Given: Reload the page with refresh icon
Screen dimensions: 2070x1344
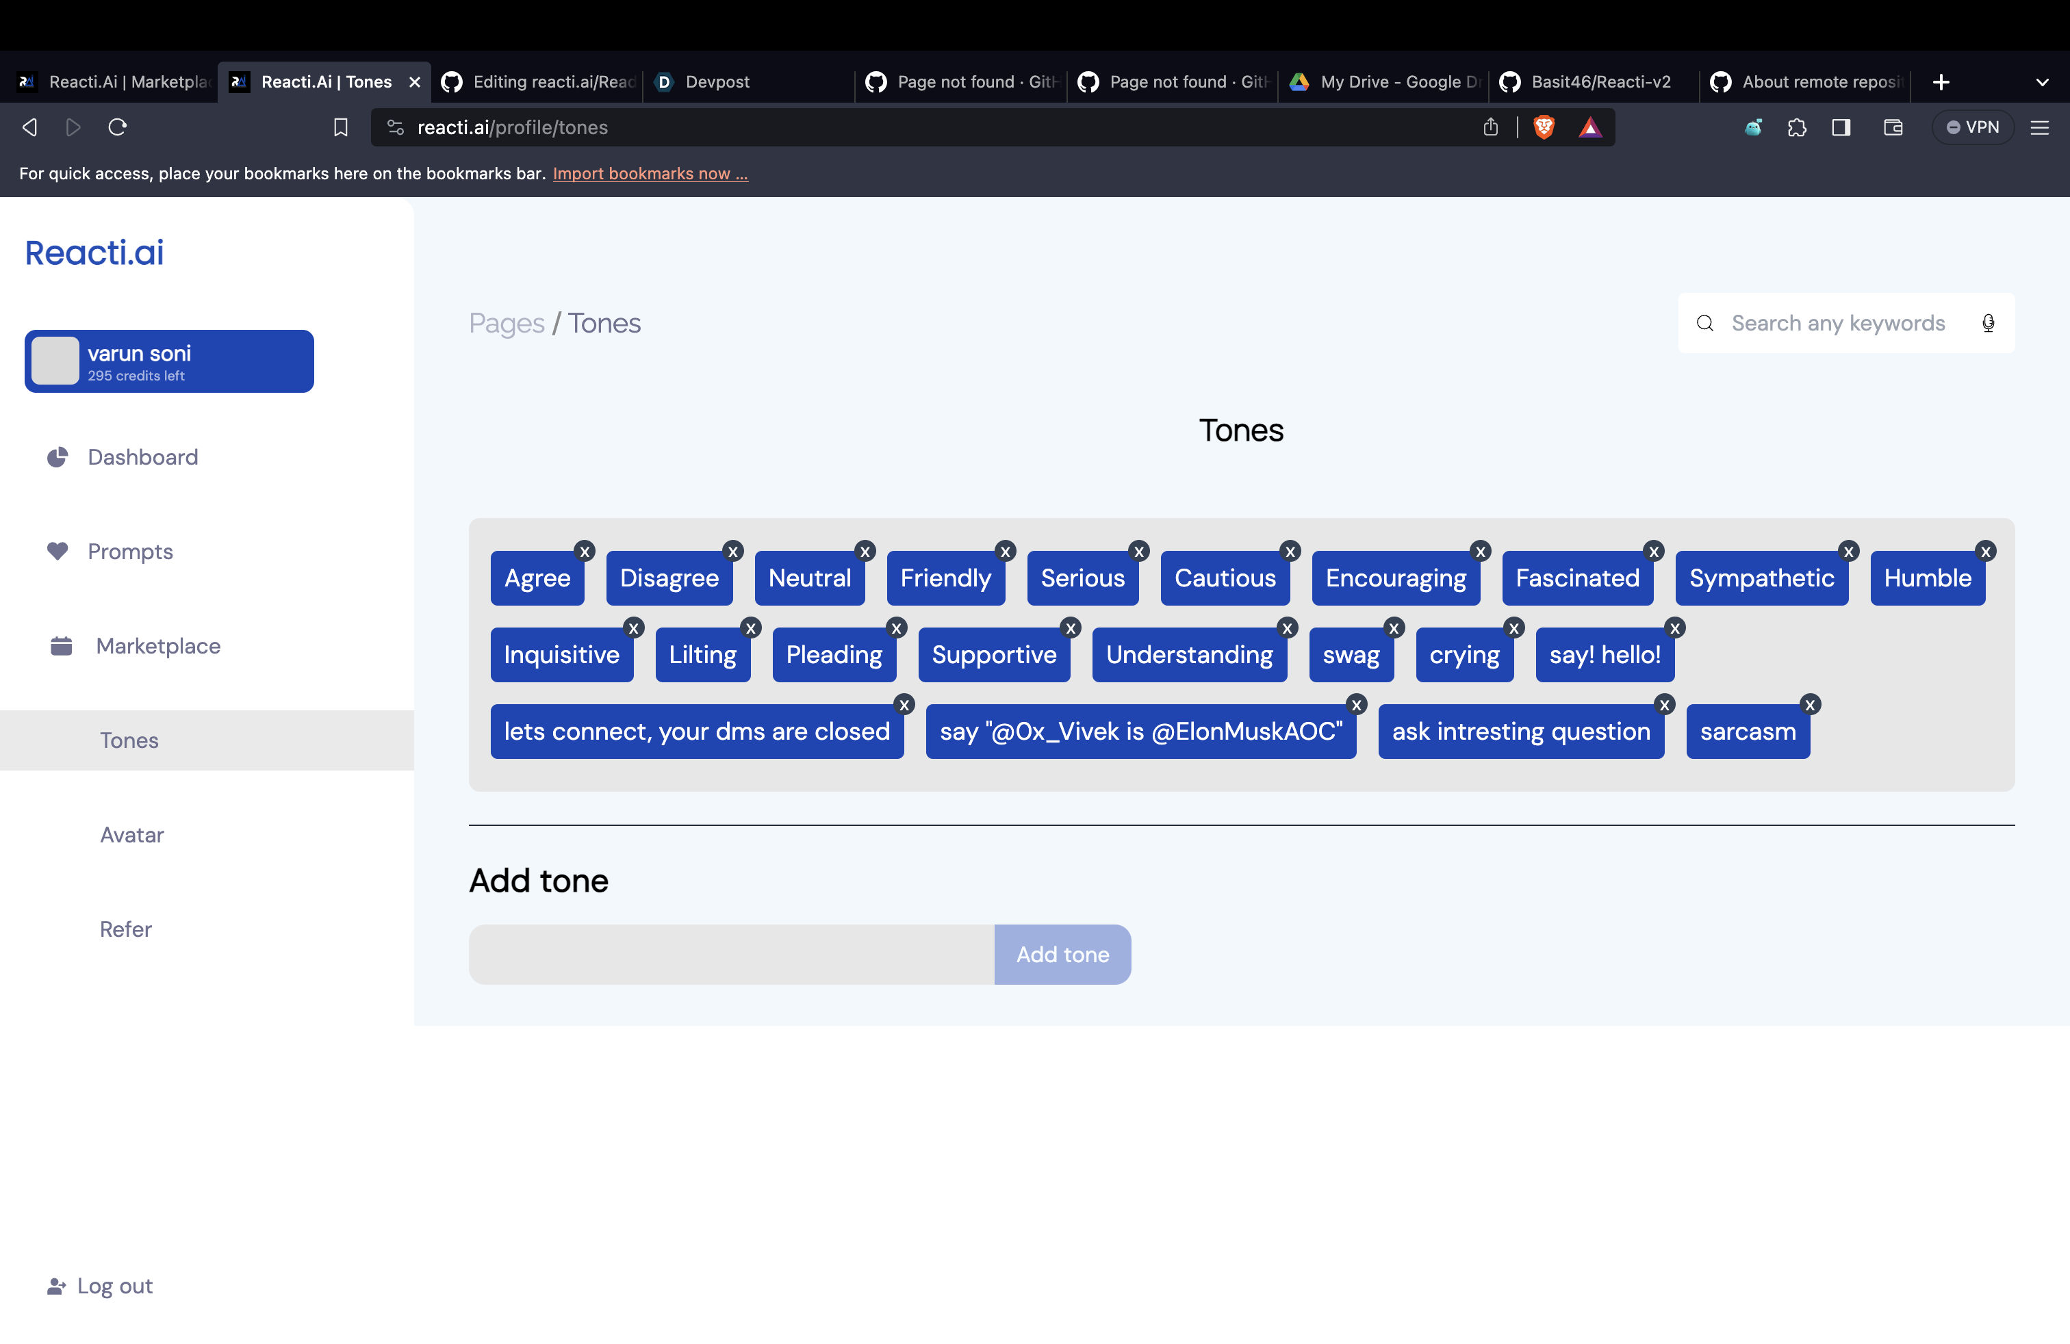Looking at the screenshot, I should click(118, 128).
